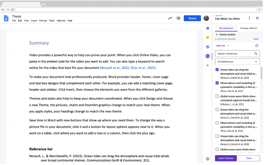Select the EndNote EN side panel icon
Screen dimensions: 264x165
click(x=207, y=56)
